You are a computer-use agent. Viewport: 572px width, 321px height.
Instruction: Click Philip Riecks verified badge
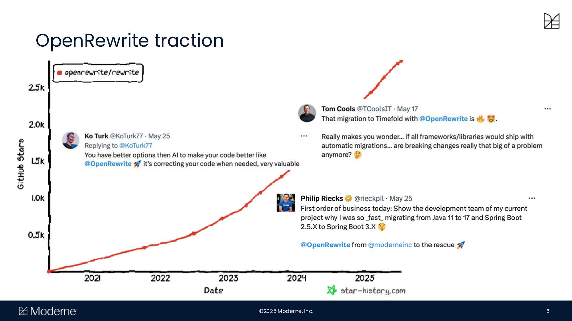[348, 198]
